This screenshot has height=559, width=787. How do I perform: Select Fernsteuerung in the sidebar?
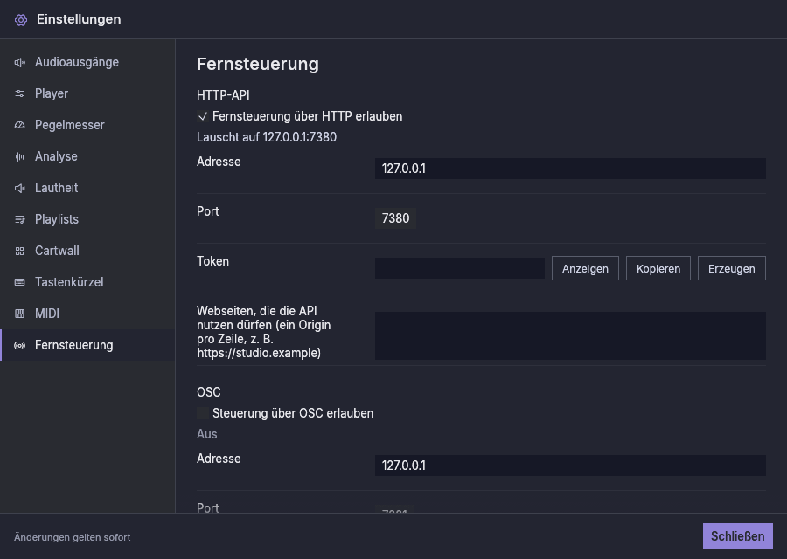point(87,345)
